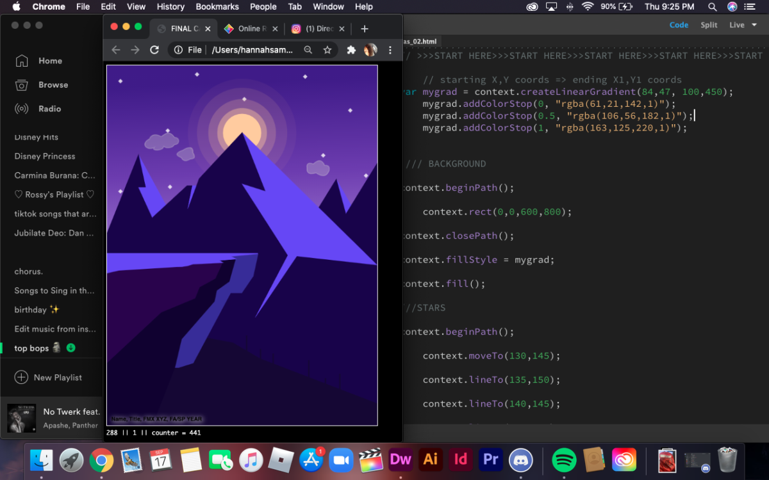Bookmark this page with the star icon
Image resolution: width=769 pixels, height=480 pixels.
click(327, 50)
